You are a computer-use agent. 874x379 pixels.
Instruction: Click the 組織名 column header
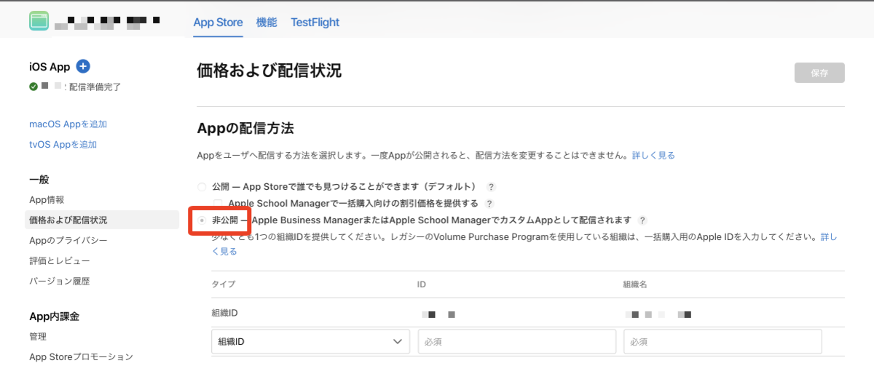tap(634, 284)
